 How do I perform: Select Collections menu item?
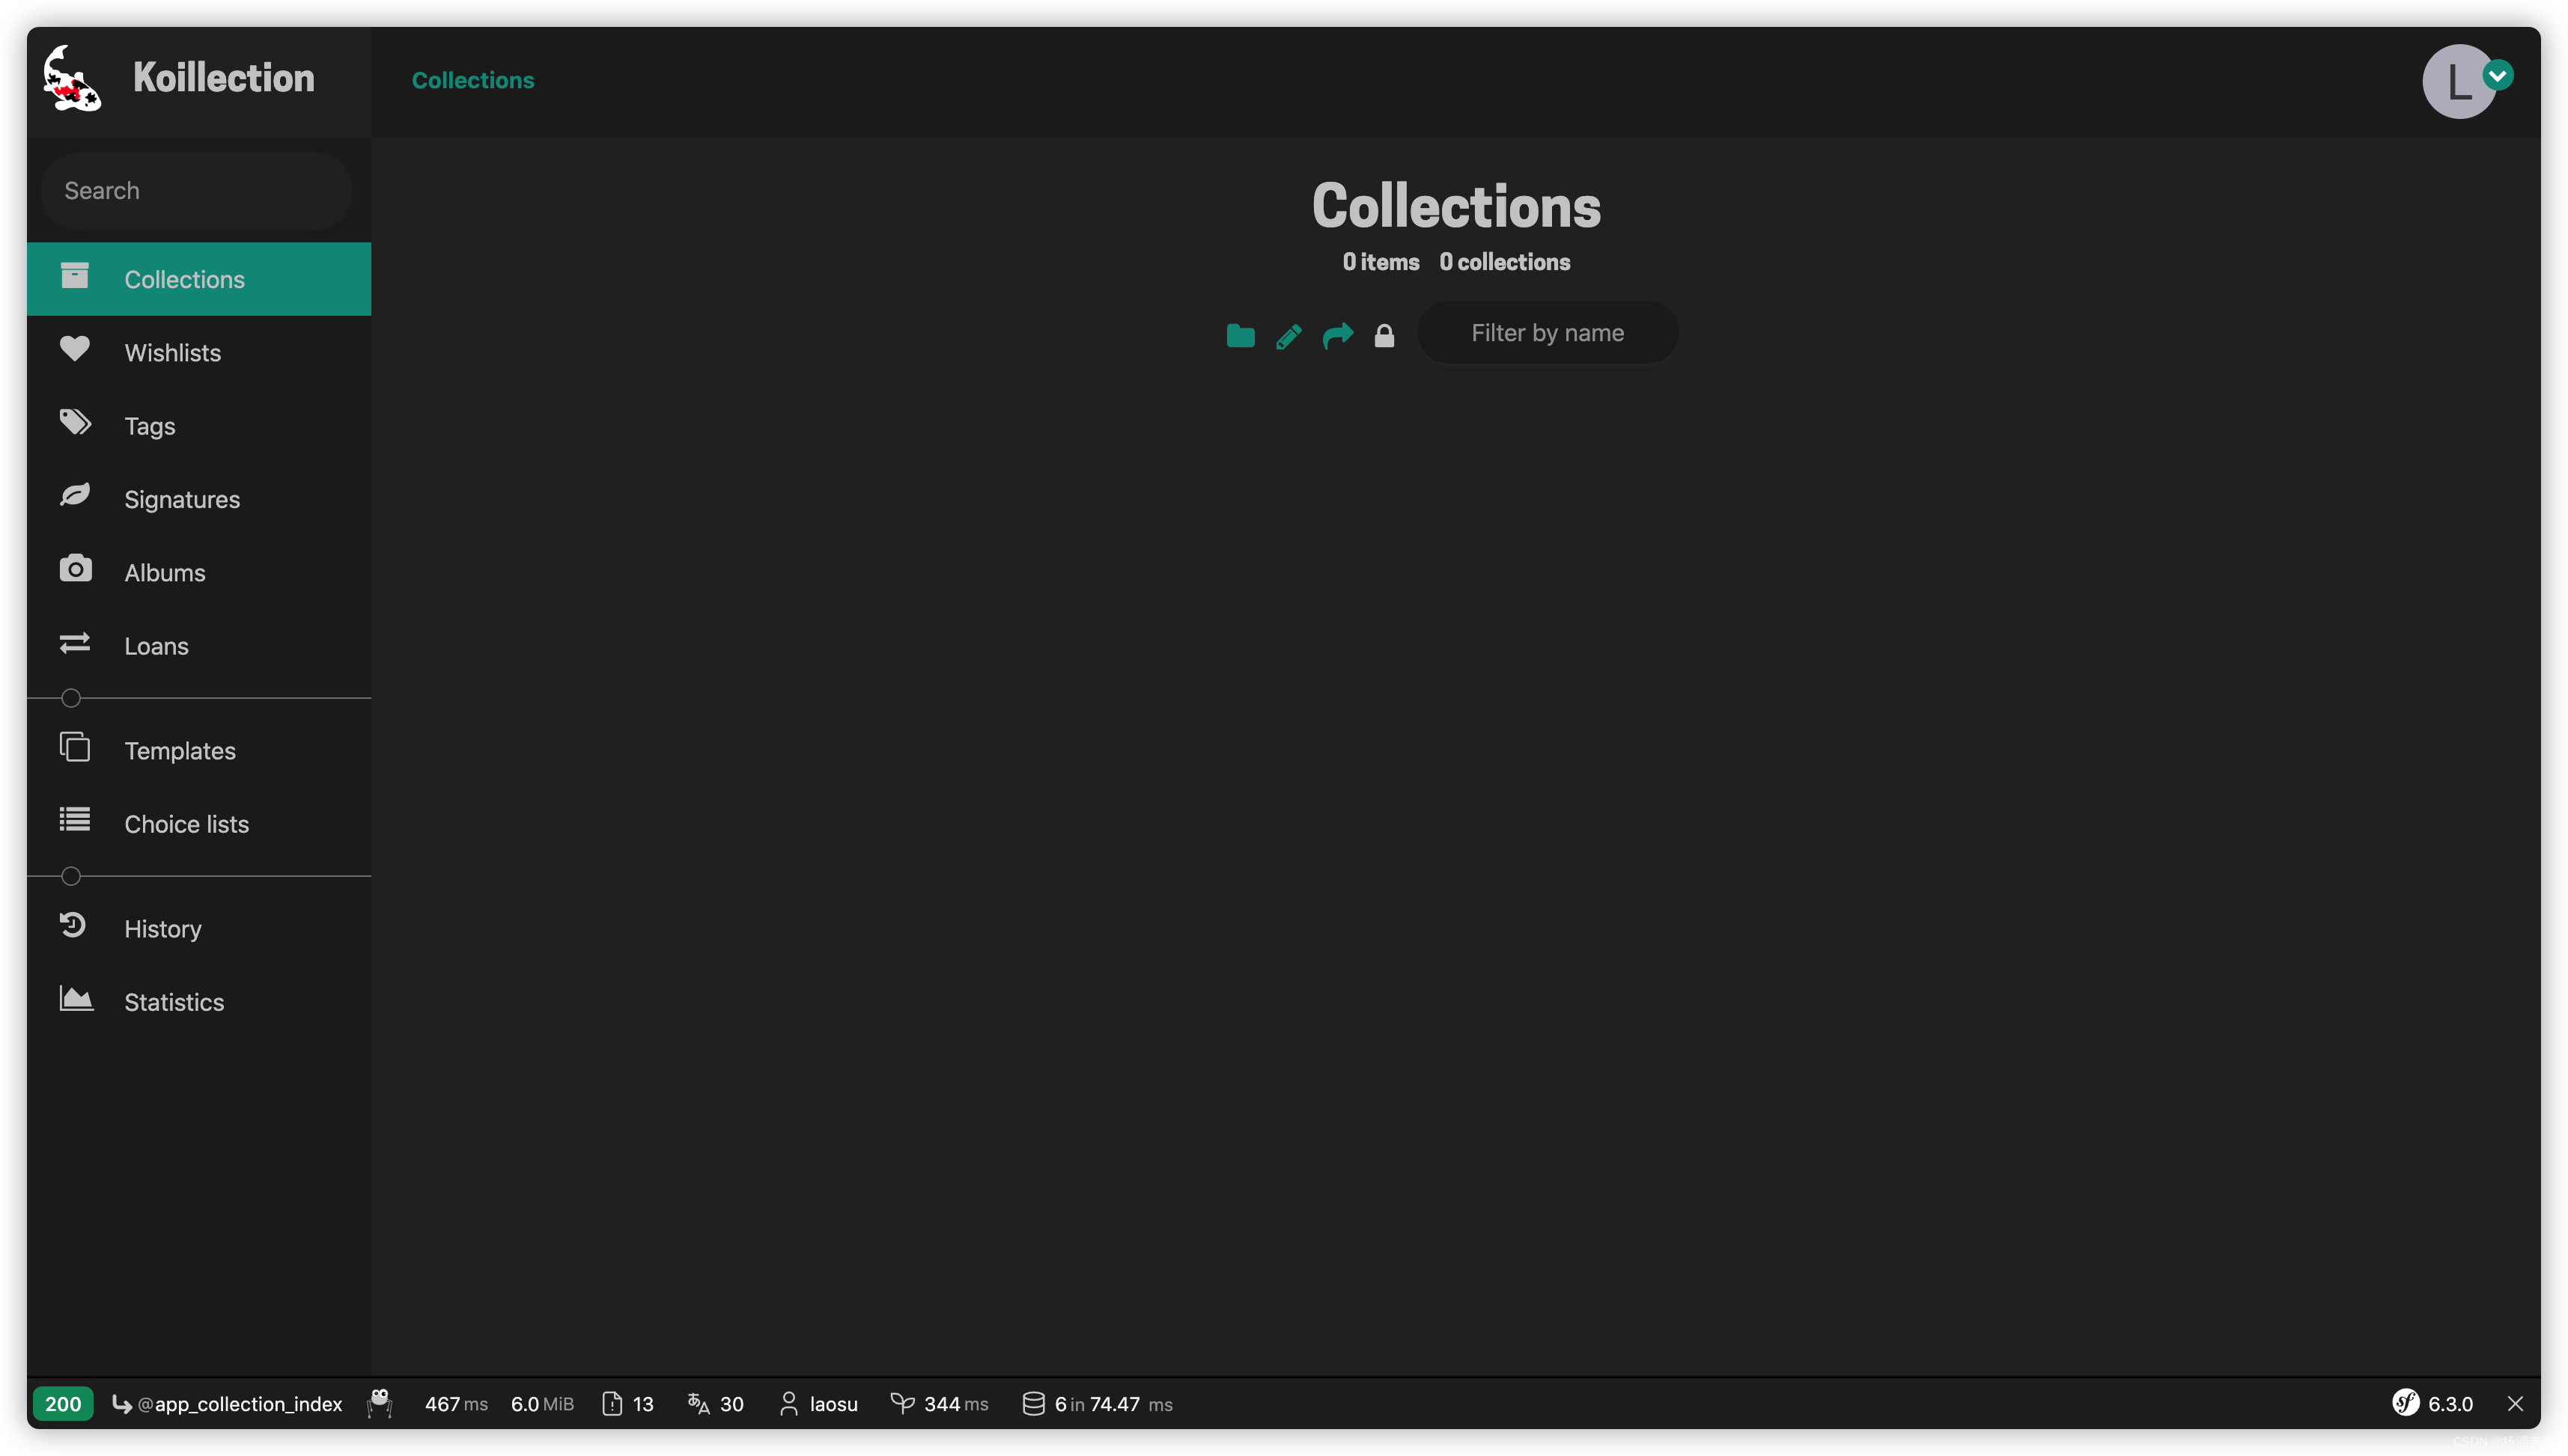pos(199,278)
